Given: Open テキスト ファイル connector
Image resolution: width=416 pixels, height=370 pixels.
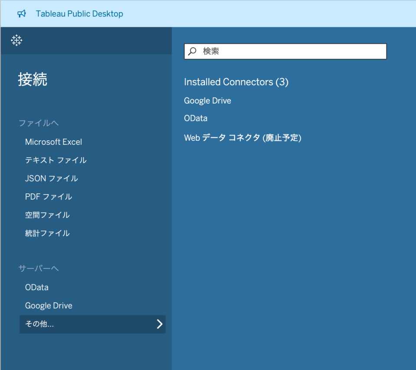Looking at the screenshot, I should [x=55, y=160].
